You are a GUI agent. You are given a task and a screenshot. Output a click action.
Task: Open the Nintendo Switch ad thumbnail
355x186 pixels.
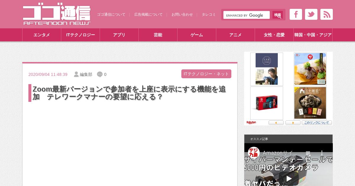267,103
